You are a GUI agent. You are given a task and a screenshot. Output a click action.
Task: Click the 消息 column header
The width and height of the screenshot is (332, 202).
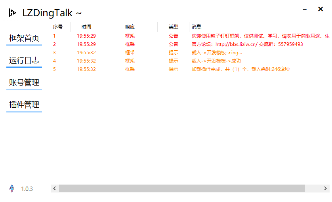click(197, 27)
